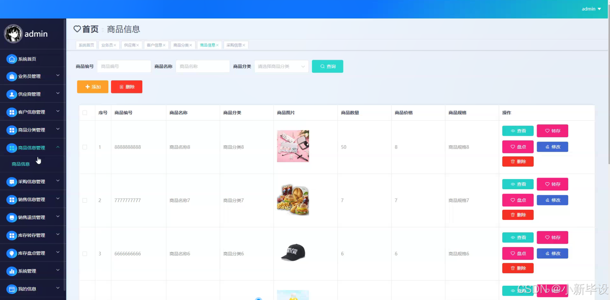Click the 业务员管理 briefcase icon

point(12,76)
